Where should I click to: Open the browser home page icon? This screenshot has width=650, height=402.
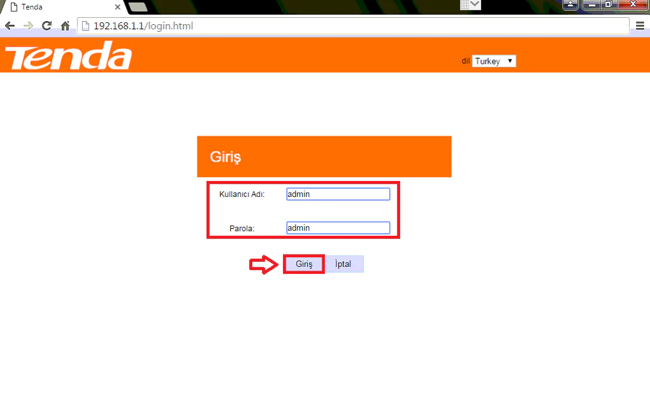click(65, 26)
